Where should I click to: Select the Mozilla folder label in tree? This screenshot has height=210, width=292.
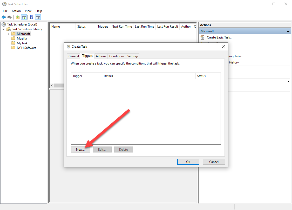click(x=22, y=39)
